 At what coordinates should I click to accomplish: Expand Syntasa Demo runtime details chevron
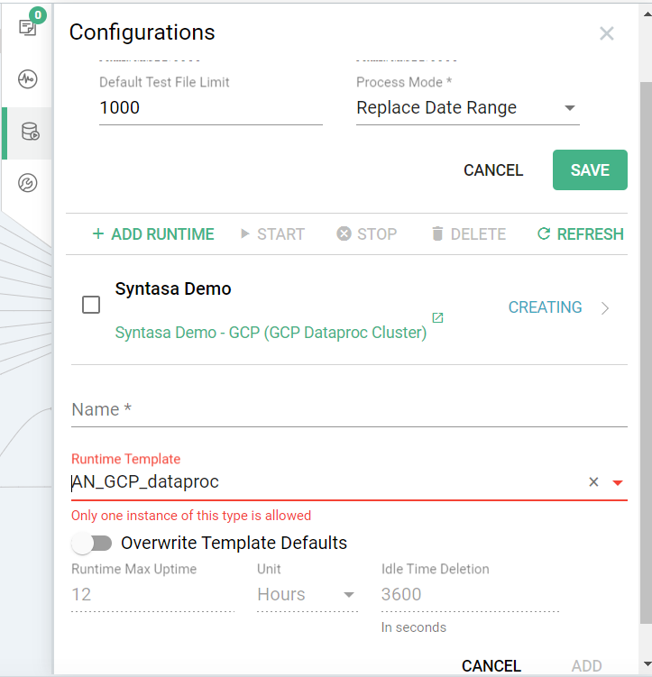point(605,308)
